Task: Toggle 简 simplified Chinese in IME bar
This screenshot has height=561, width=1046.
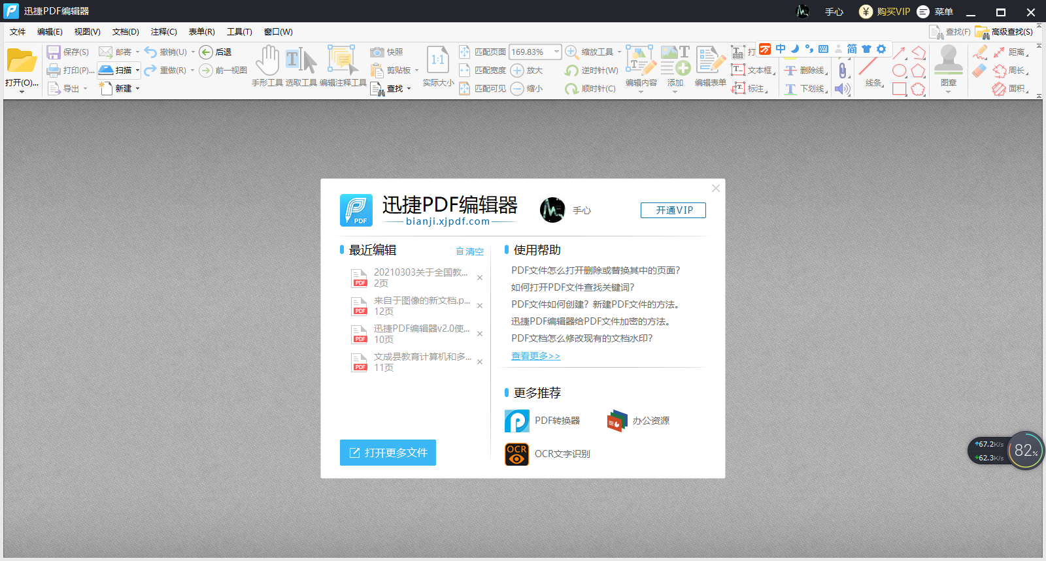Action: [852, 49]
